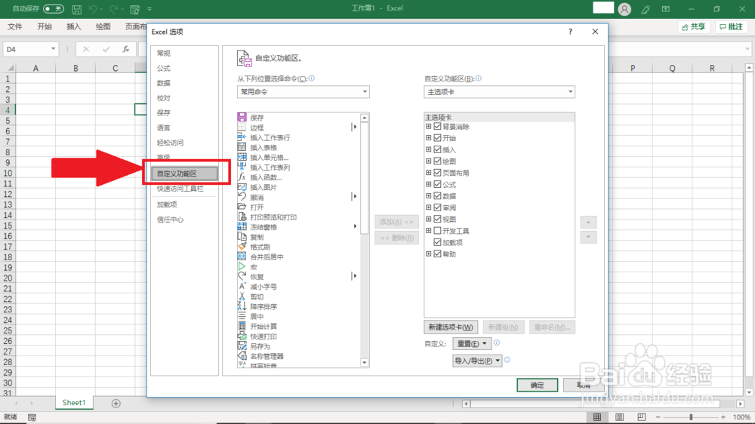755x424 pixels.
Task: Expand the 视图 tab tree node
Action: pos(429,219)
